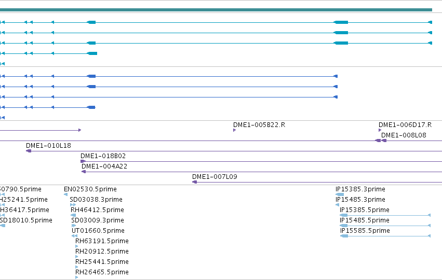Screen dimensions: 442x280
Task: Select the IP15385.3prime EST label
Action: coord(360,189)
